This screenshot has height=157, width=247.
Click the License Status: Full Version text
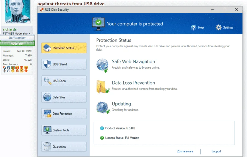click(x=122, y=138)
